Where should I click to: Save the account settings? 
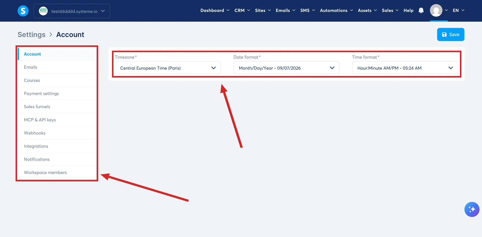pos(451,34)
